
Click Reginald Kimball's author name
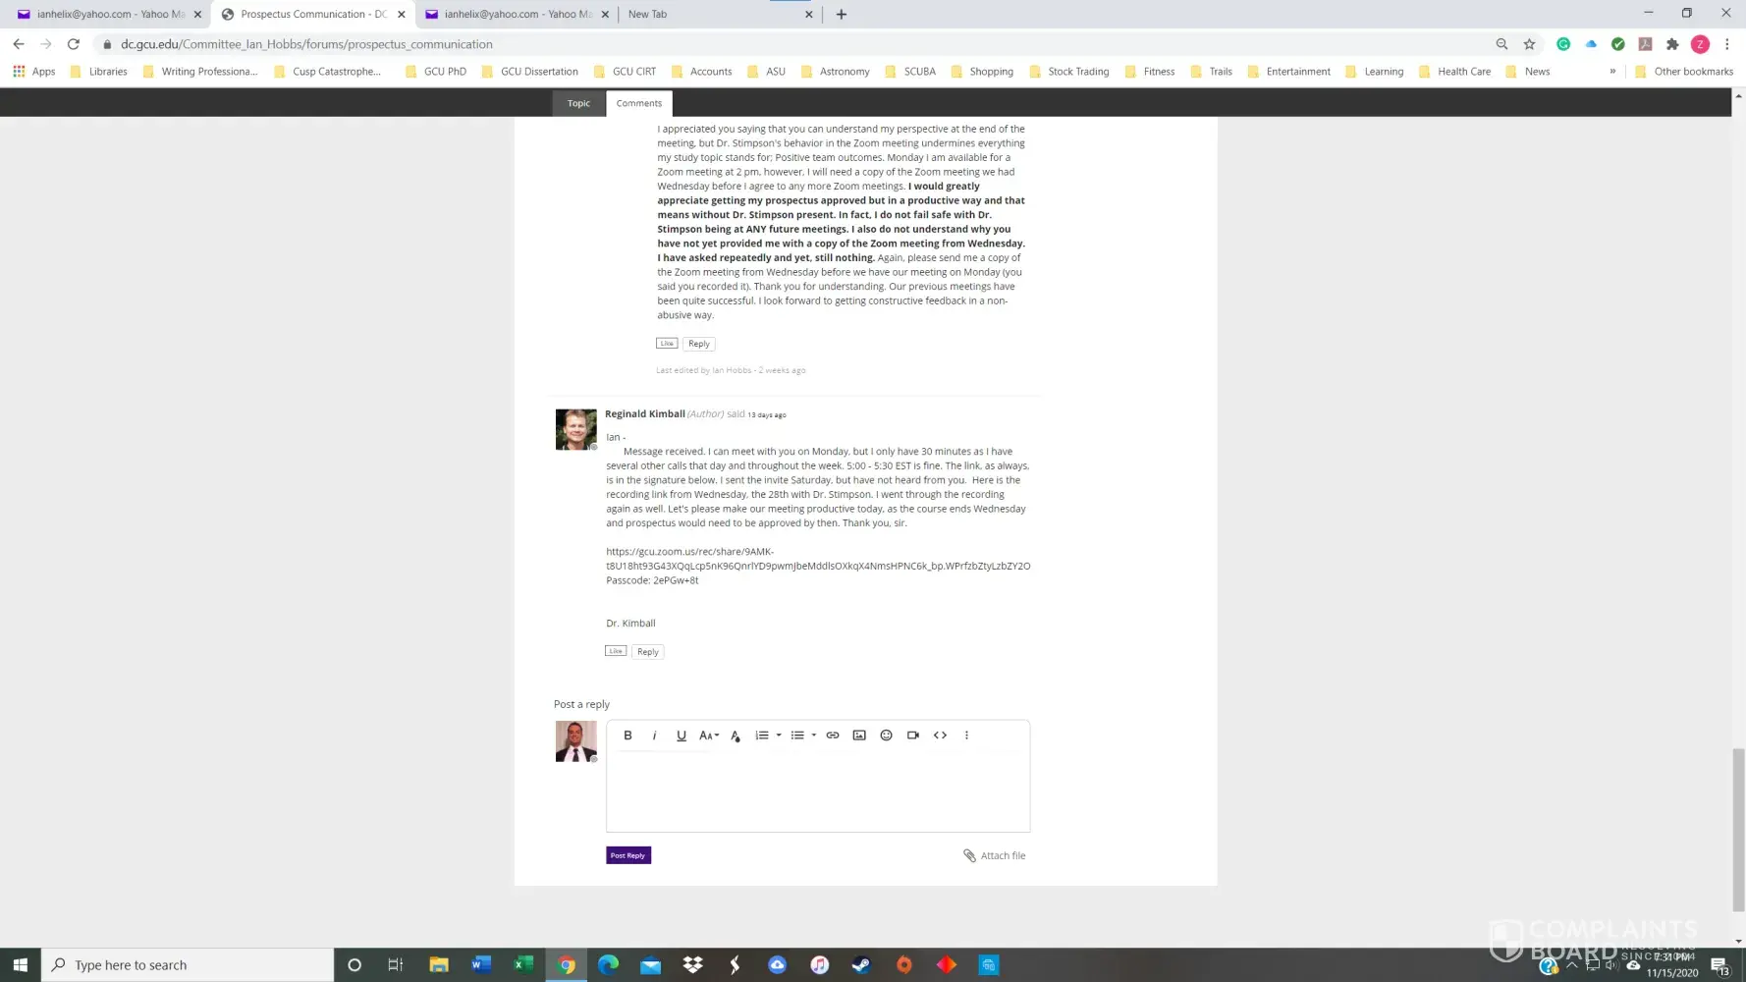(645, 414)
